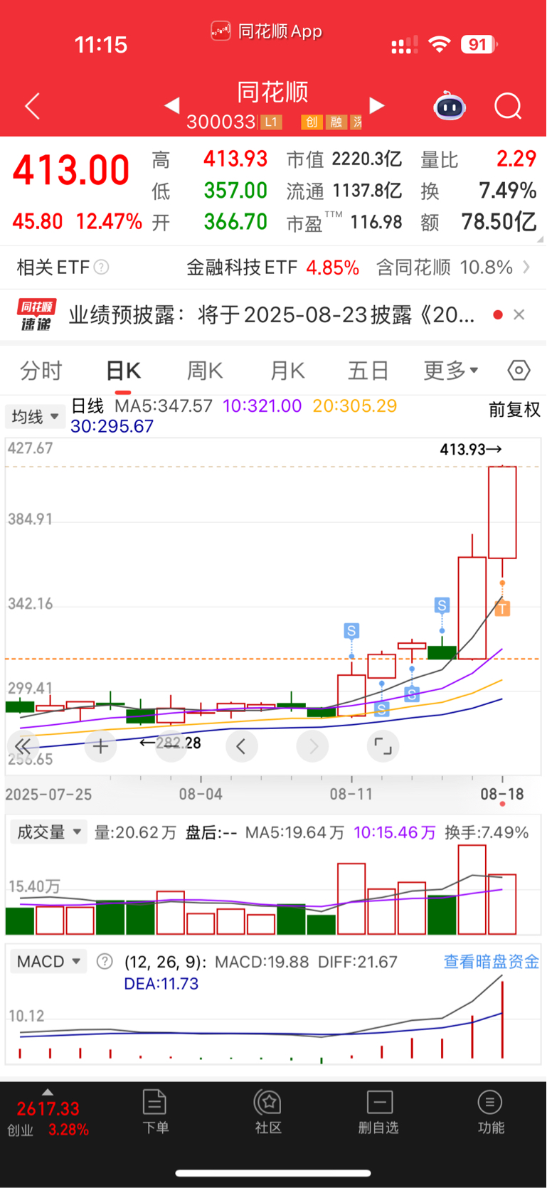Tap the 市值 2220.3亿 value
547x1188 pixels.
(344, 159)
